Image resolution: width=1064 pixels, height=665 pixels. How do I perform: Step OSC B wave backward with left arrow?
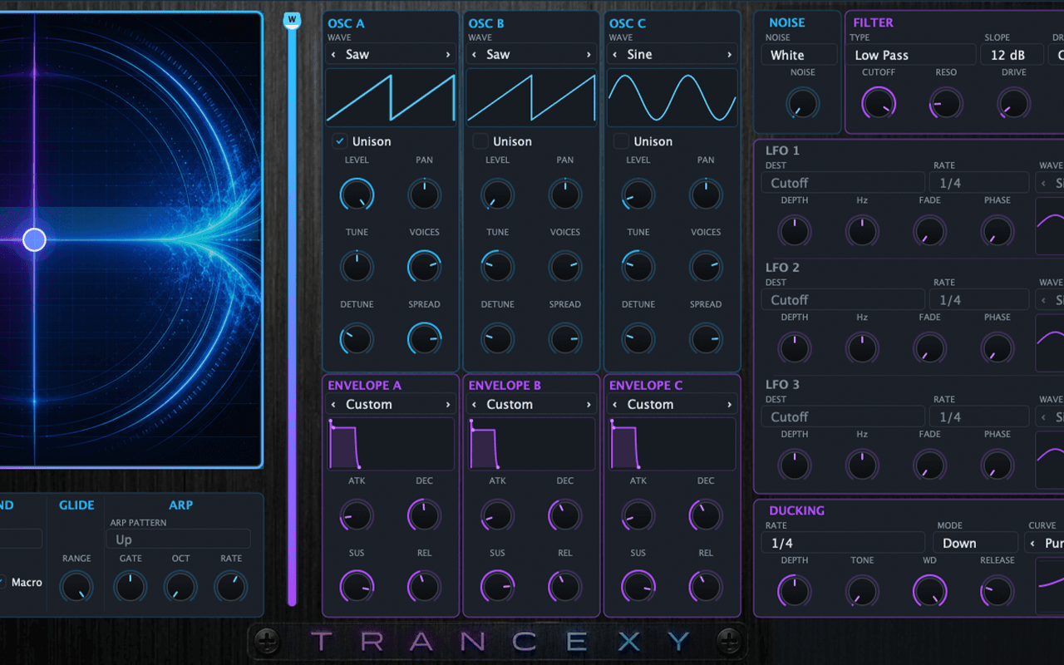coord(475,55)
